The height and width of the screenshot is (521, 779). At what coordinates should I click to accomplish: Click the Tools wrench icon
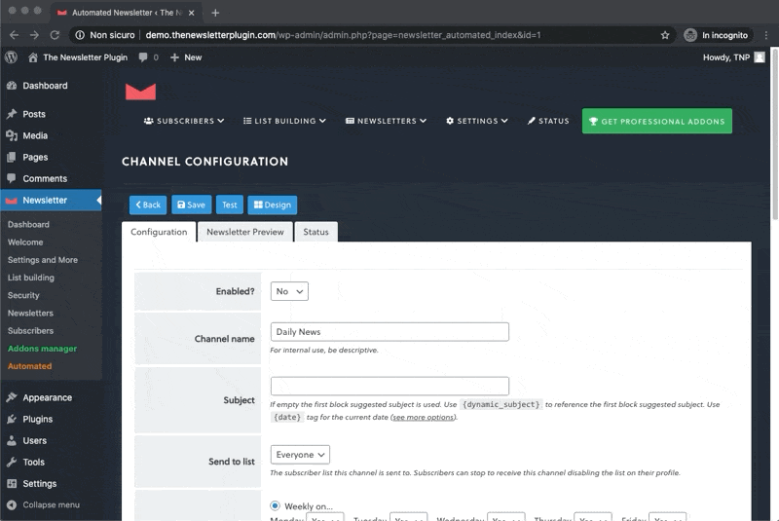[x=12, y=462]
